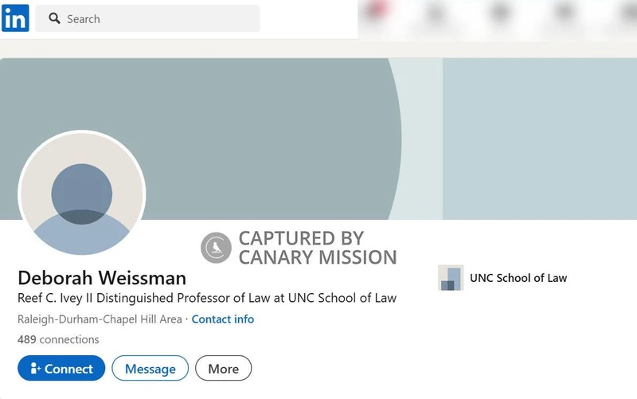The height and width of the screenshot is (399, 637).
Task: Click the Canary Mission bird logo
Action: [215, 248]
